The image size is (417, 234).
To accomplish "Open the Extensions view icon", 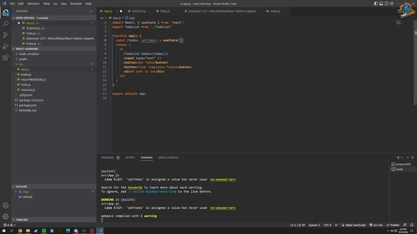I will click(6, 58).
